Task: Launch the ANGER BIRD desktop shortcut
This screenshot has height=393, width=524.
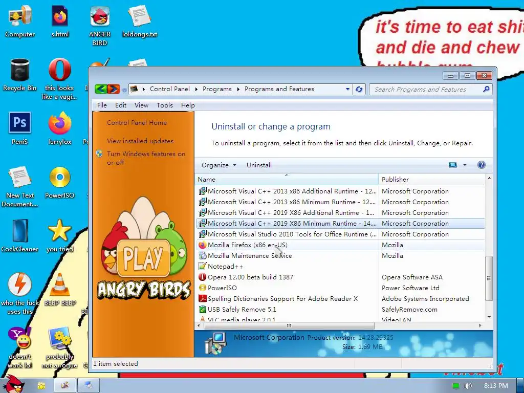Action: pos(100,26)
